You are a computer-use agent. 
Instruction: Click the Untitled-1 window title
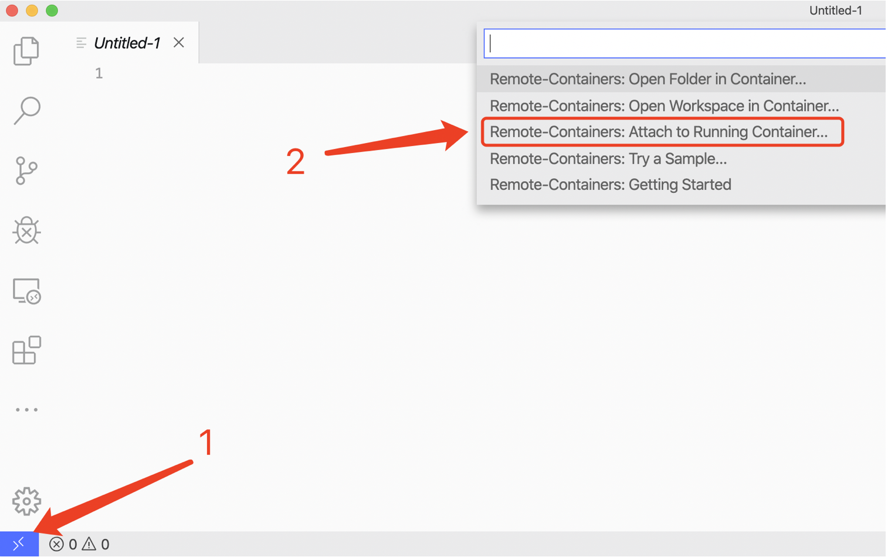coord(835,11)
